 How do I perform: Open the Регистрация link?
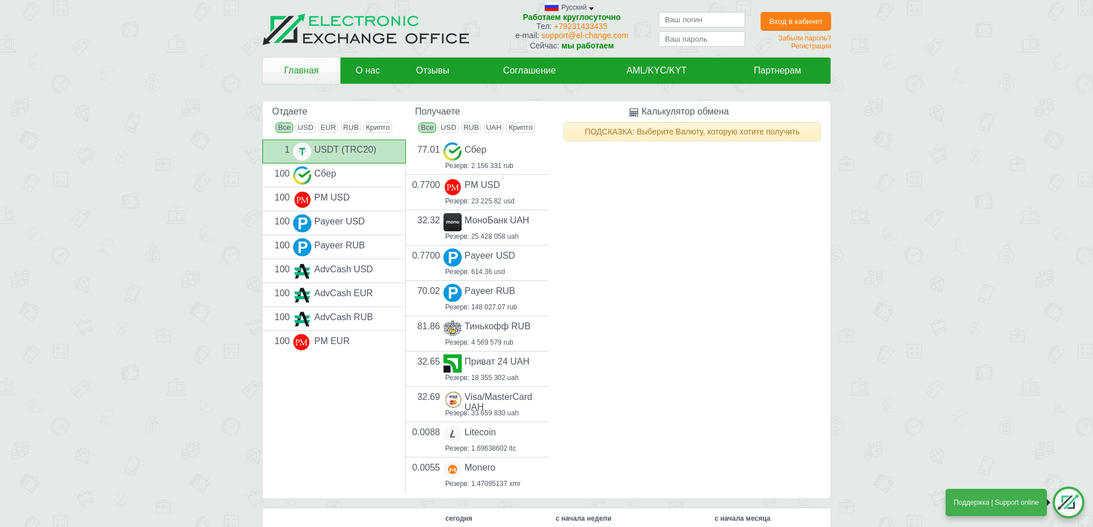coord(811,46)
